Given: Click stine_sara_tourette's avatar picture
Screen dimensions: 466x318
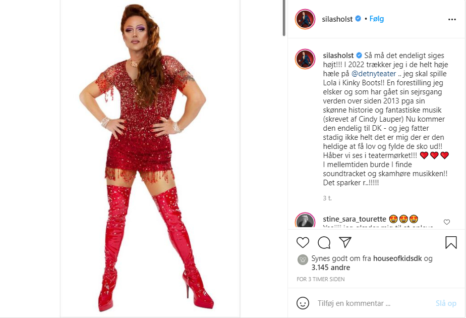Looking at the screenshot, I should [305, 221].
